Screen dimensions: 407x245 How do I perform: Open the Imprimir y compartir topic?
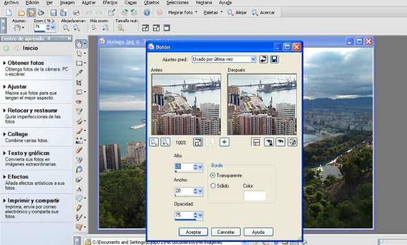[32, 201]
